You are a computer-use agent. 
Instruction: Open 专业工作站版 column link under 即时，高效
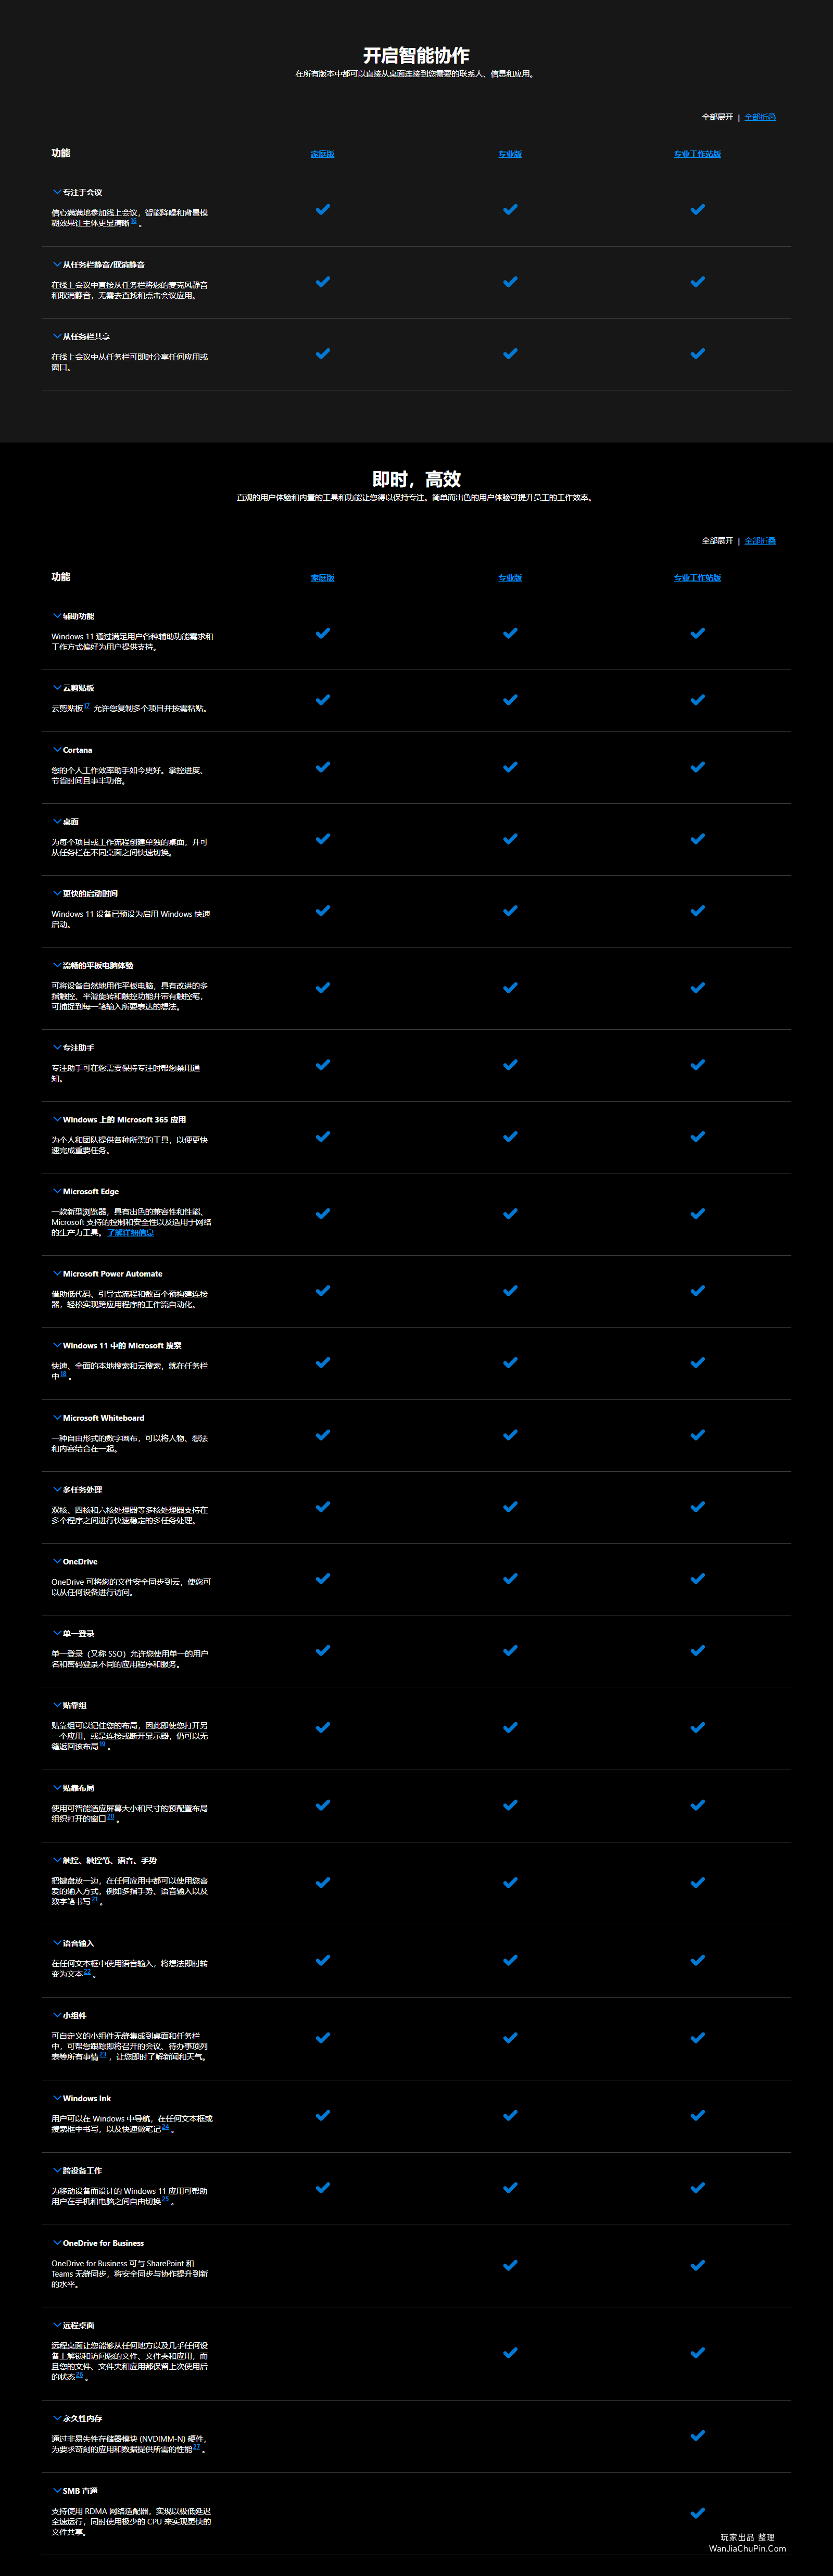tap(697, 578)
